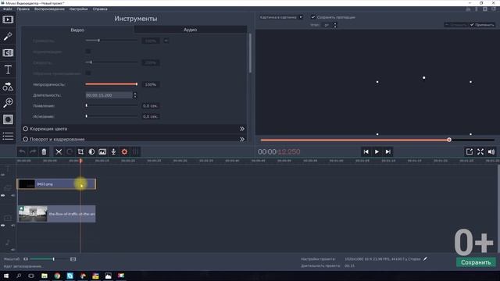The width and height of the screenshot is (500, 281).
Task: Toggle the Нормализация checkbox
Action: coord(88,52)
